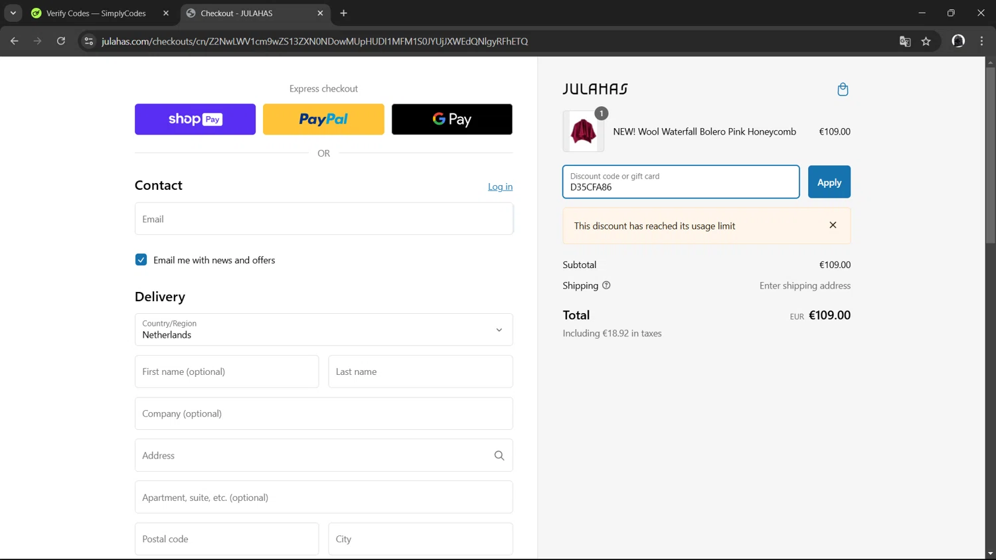Bookmark this page with the star icon
This screenshot has width=996, height=560.
[x=926, y=41]
